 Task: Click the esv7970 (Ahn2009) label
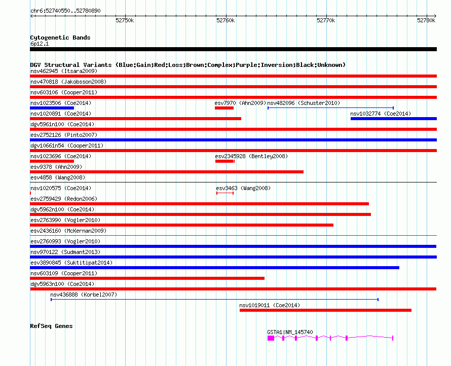(240, 103)
